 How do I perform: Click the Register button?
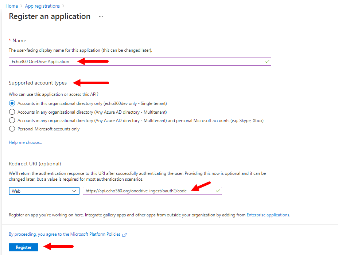23,247
